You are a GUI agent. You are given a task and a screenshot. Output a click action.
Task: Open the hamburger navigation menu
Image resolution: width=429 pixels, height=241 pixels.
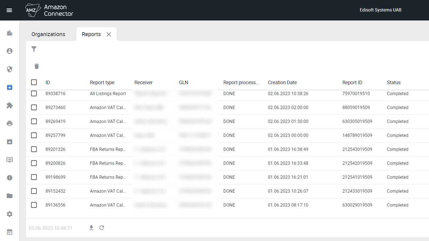point(9,10)
